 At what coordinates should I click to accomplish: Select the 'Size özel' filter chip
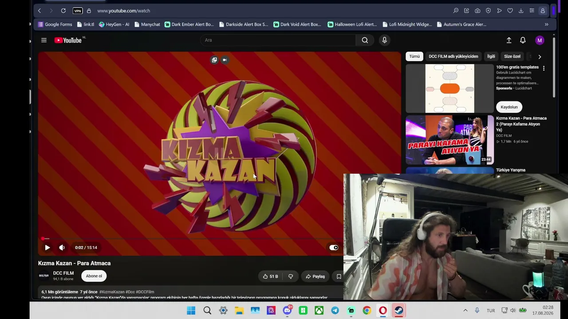coord(512,57)
